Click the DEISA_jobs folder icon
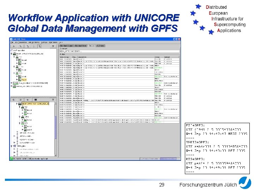The image size is (254, 190). click(x=14, y=146)
